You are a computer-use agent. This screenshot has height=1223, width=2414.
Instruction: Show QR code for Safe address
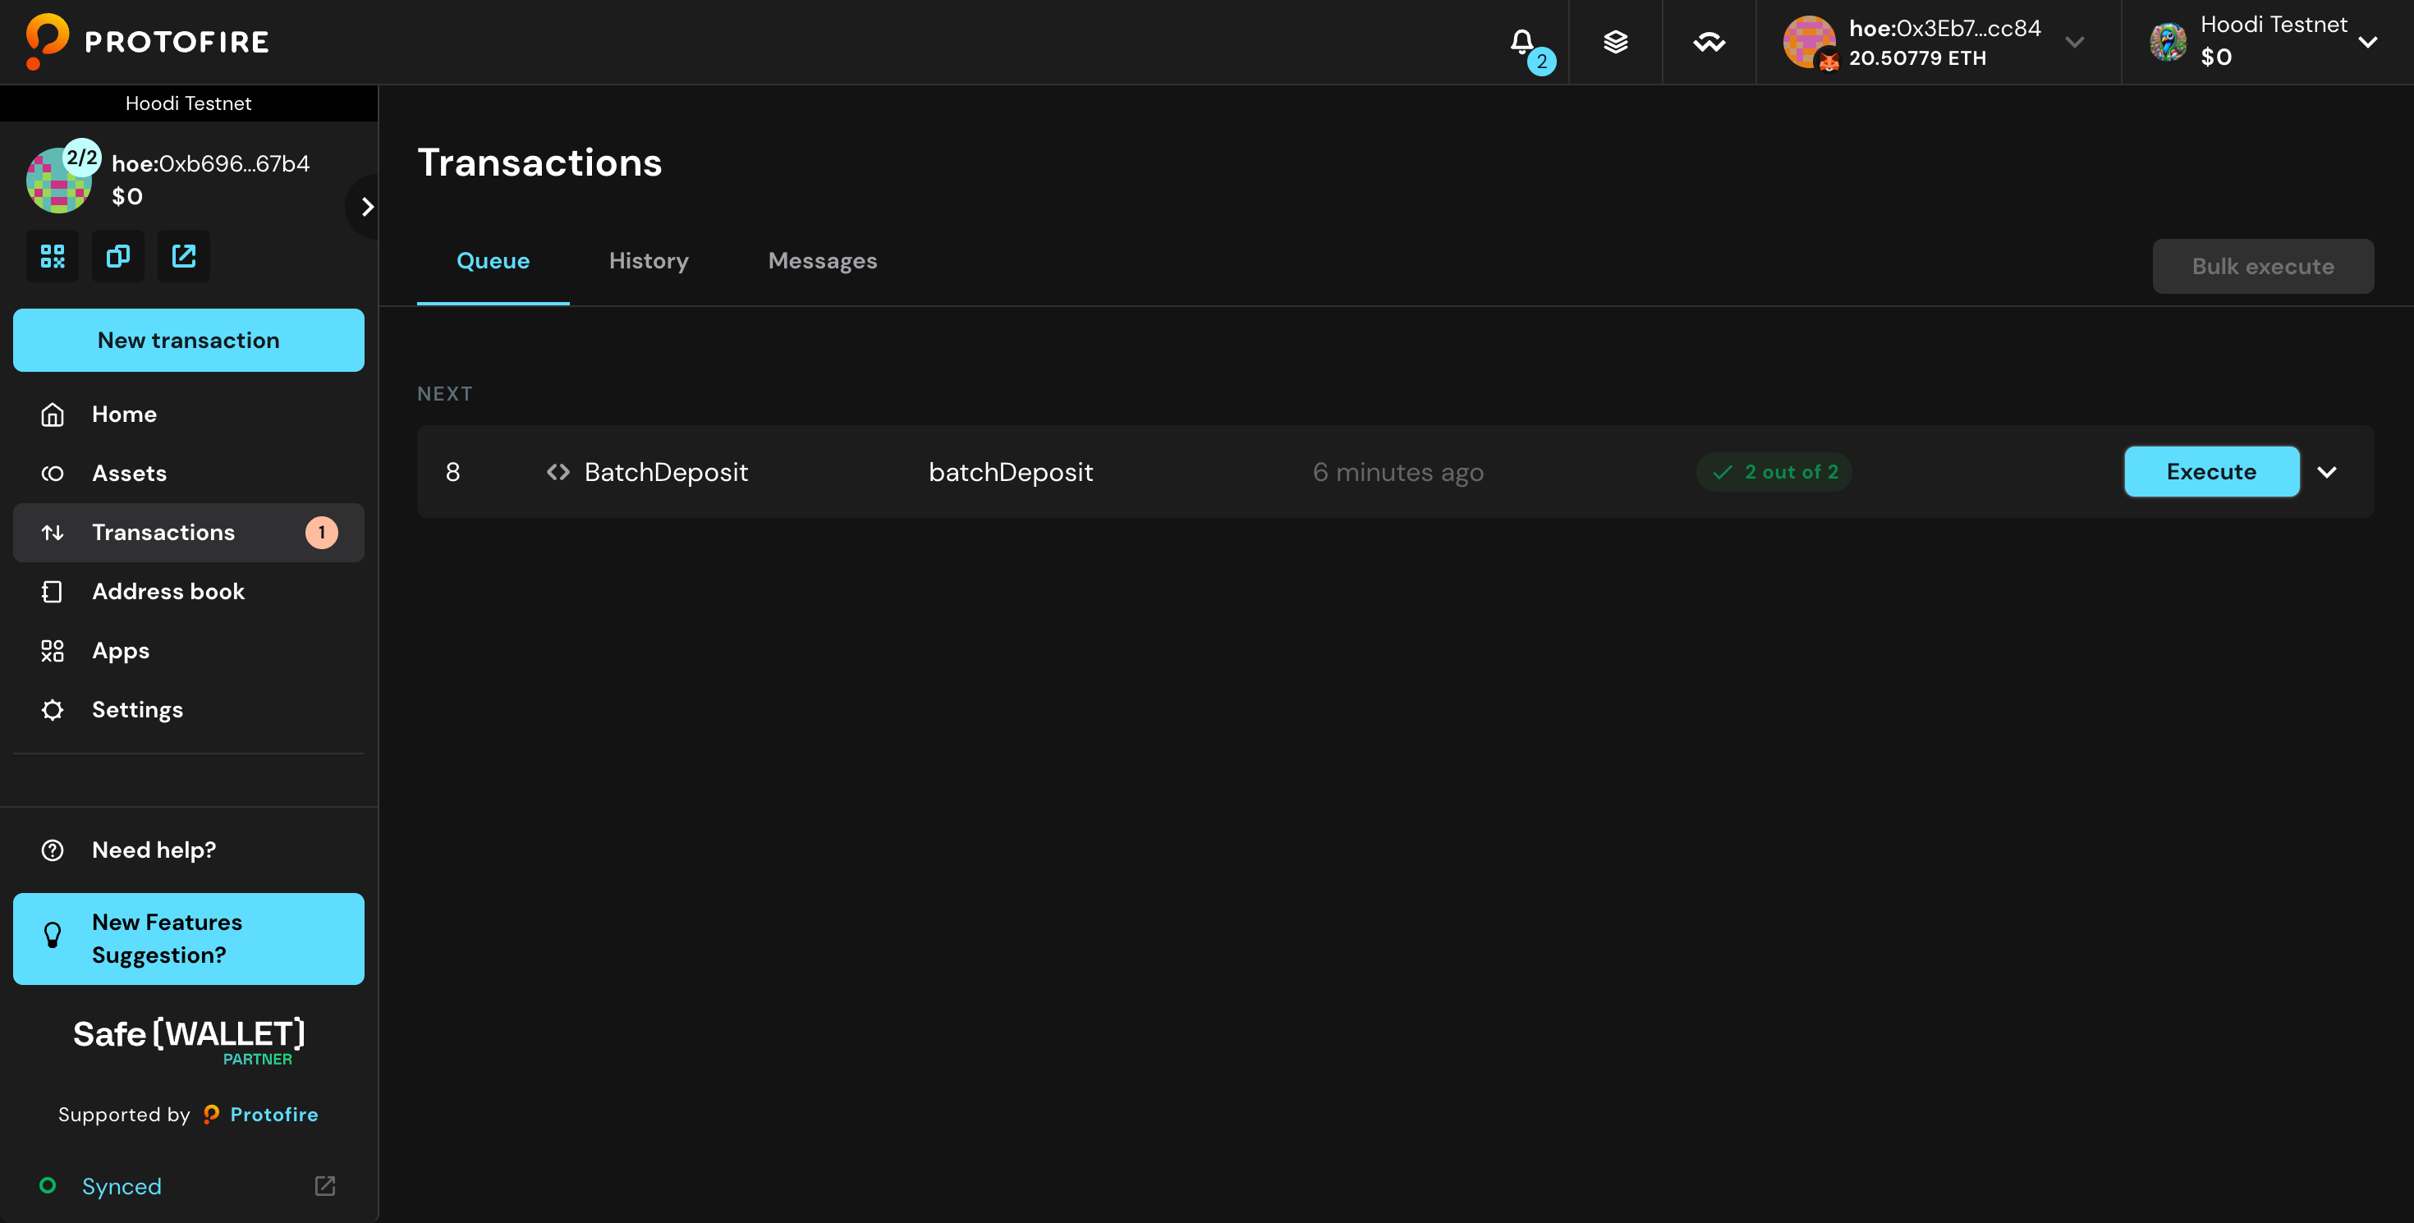(53, 255)
